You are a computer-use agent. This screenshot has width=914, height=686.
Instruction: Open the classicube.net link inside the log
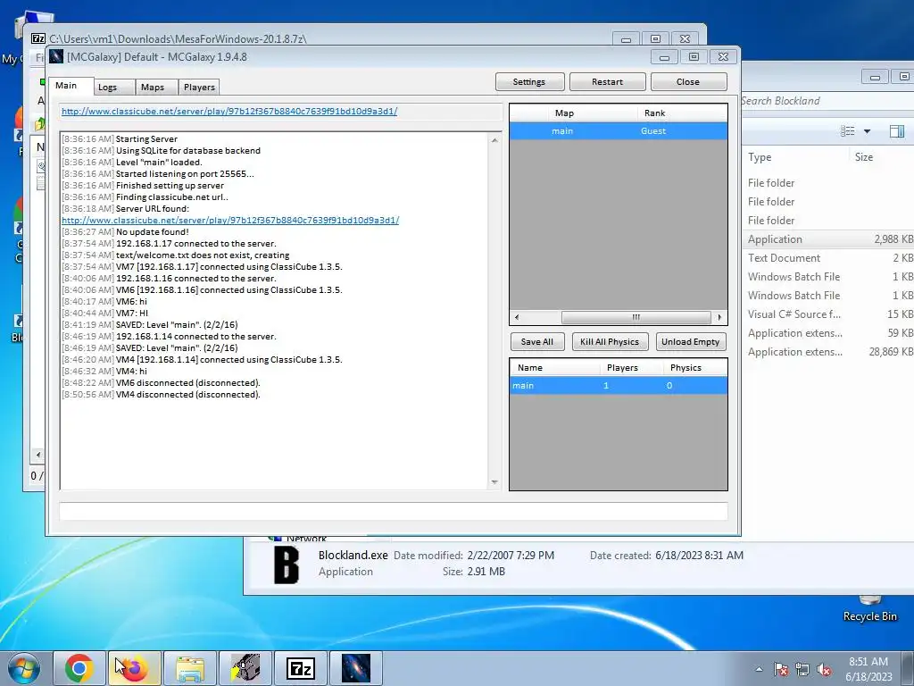tap(230, 221)
